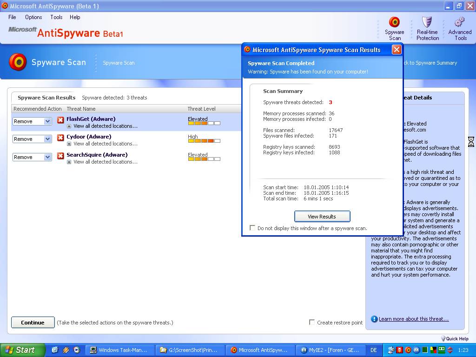Launch the orange striped quick launch icon

(66, 350)
